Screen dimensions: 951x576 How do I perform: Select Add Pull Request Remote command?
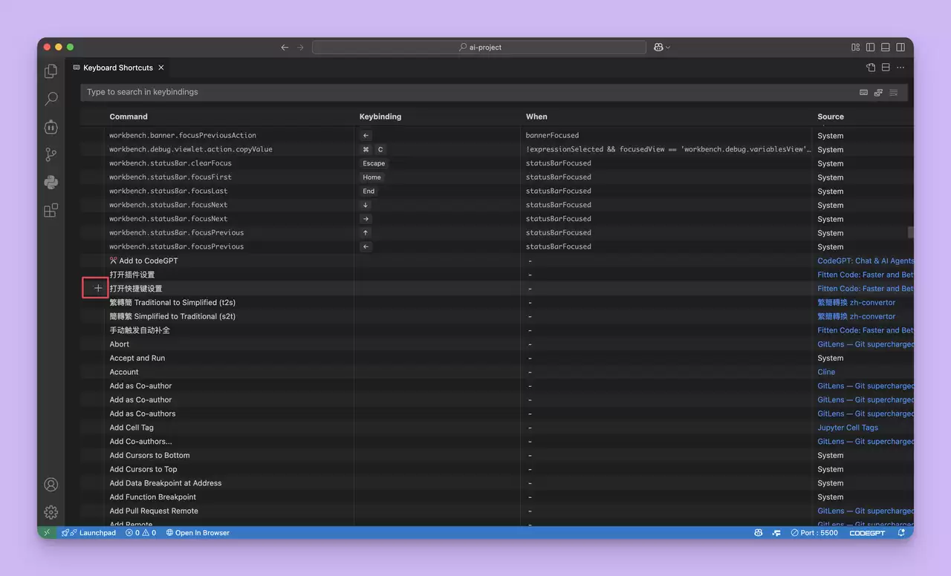point(154,511)
